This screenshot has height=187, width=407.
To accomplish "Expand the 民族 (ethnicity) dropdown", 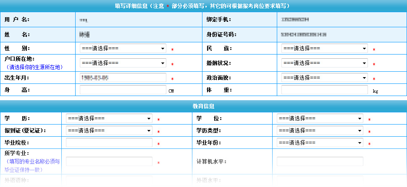I will tap(324, 49).
